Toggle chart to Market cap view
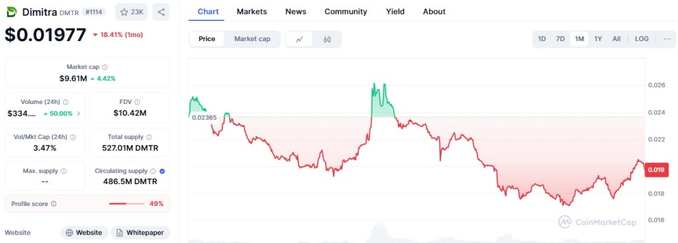The image size is (678, 243). point(252,39)
